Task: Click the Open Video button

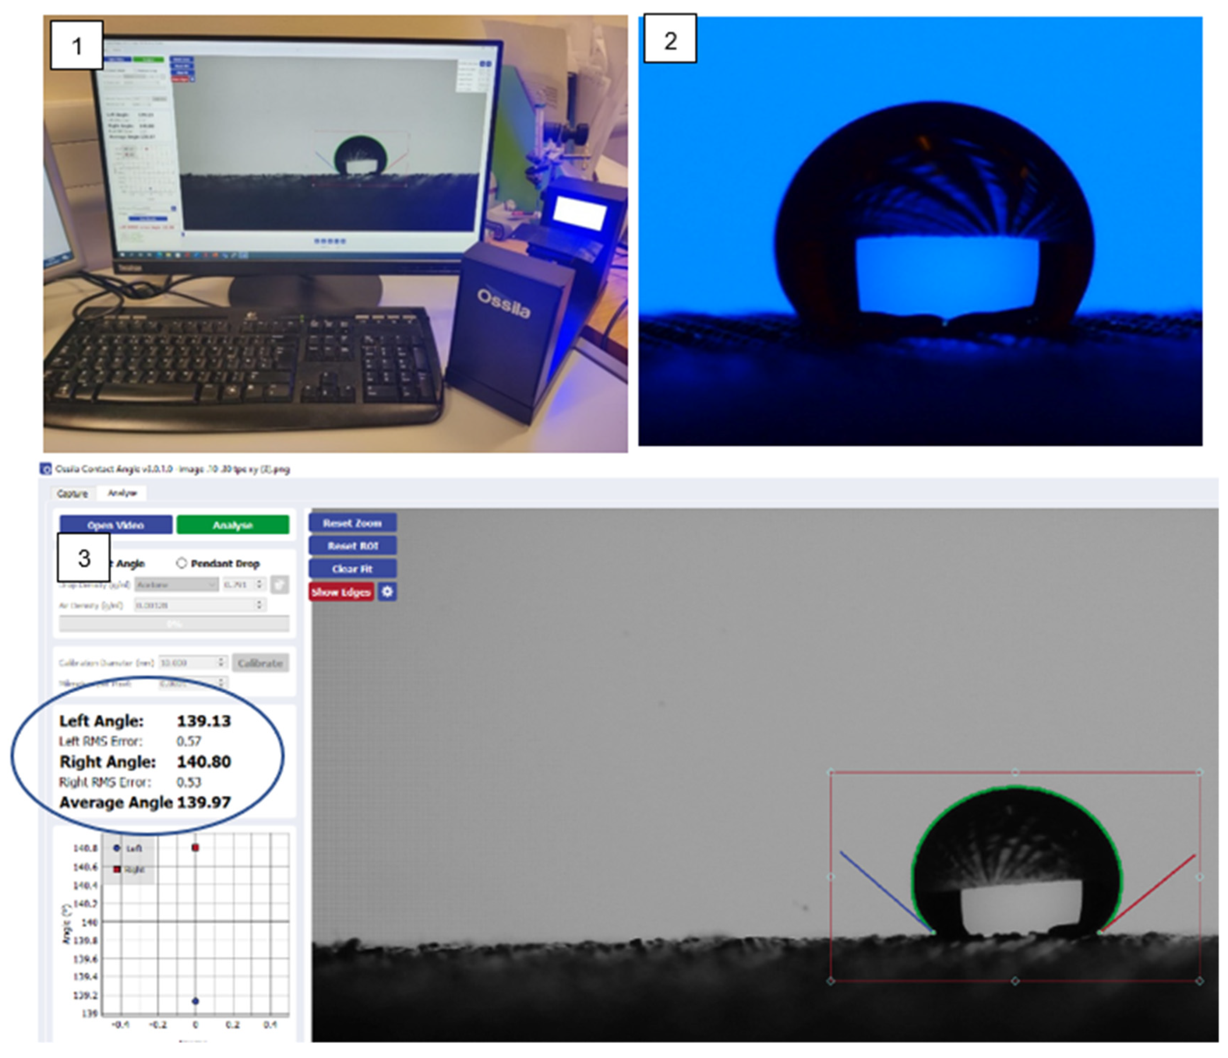Action: (x=115, y=524)
